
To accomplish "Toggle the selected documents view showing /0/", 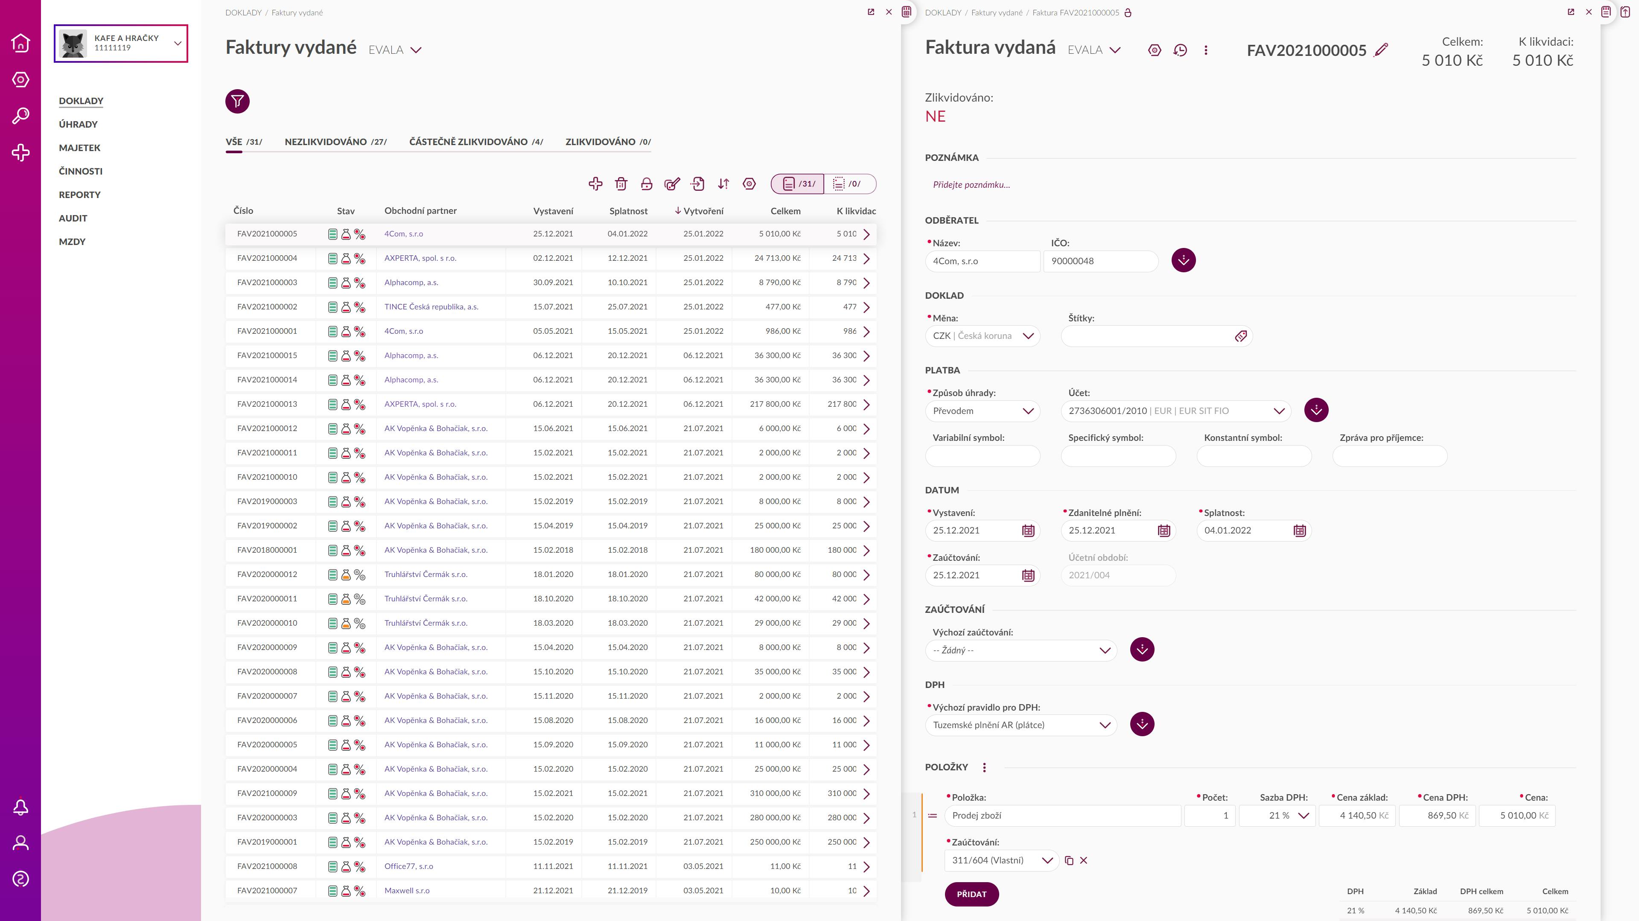I will (850, 184).
